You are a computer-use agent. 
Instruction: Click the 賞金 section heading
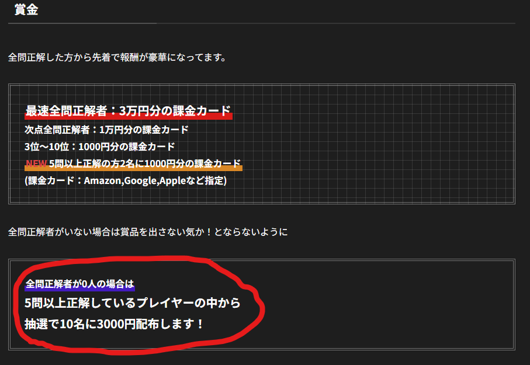tap(26, 10)
